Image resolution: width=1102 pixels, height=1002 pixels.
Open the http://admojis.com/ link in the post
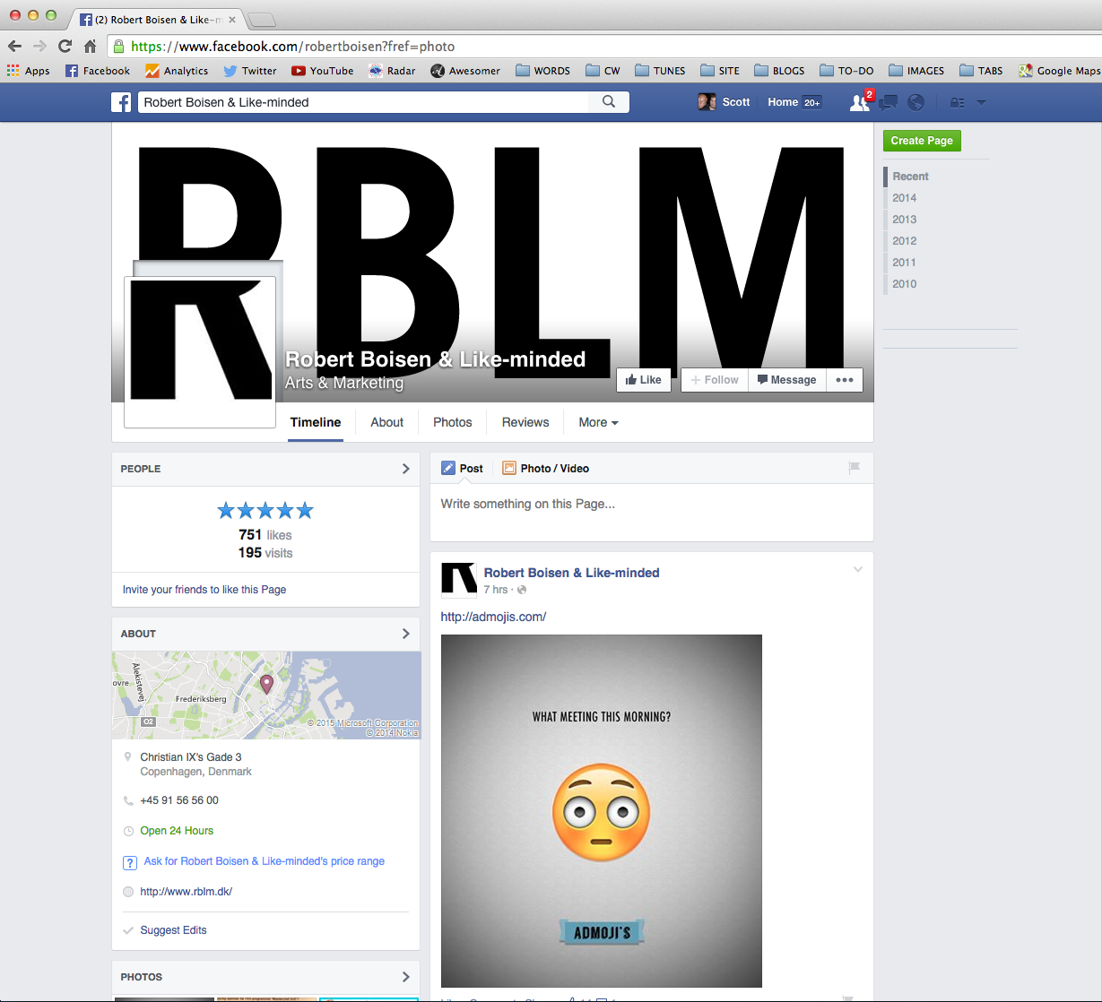tap(493, 617)
